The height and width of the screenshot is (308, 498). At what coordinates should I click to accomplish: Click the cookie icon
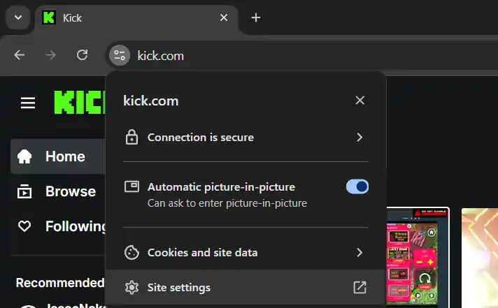click(131, 253)
